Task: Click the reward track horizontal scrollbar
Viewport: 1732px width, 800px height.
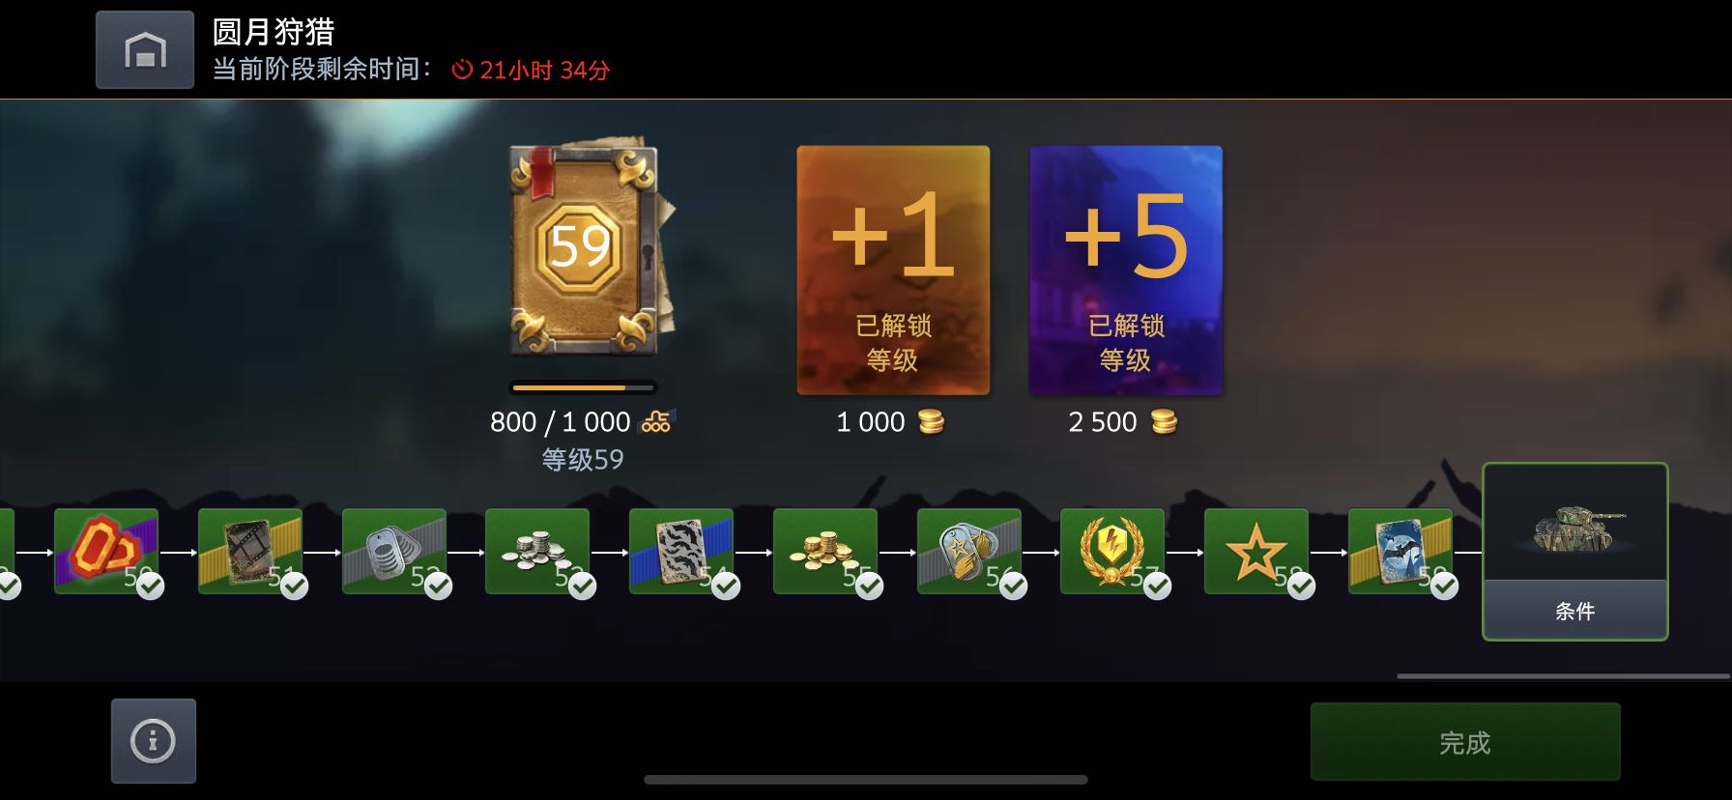Action: tap(1563, 676)
